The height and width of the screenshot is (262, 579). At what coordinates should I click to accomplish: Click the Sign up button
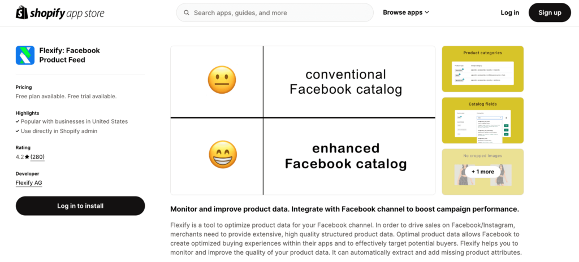pos(550,12)
